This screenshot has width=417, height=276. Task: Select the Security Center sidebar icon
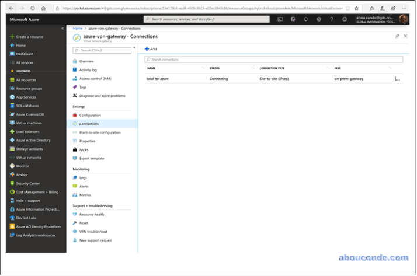(12, 183)
